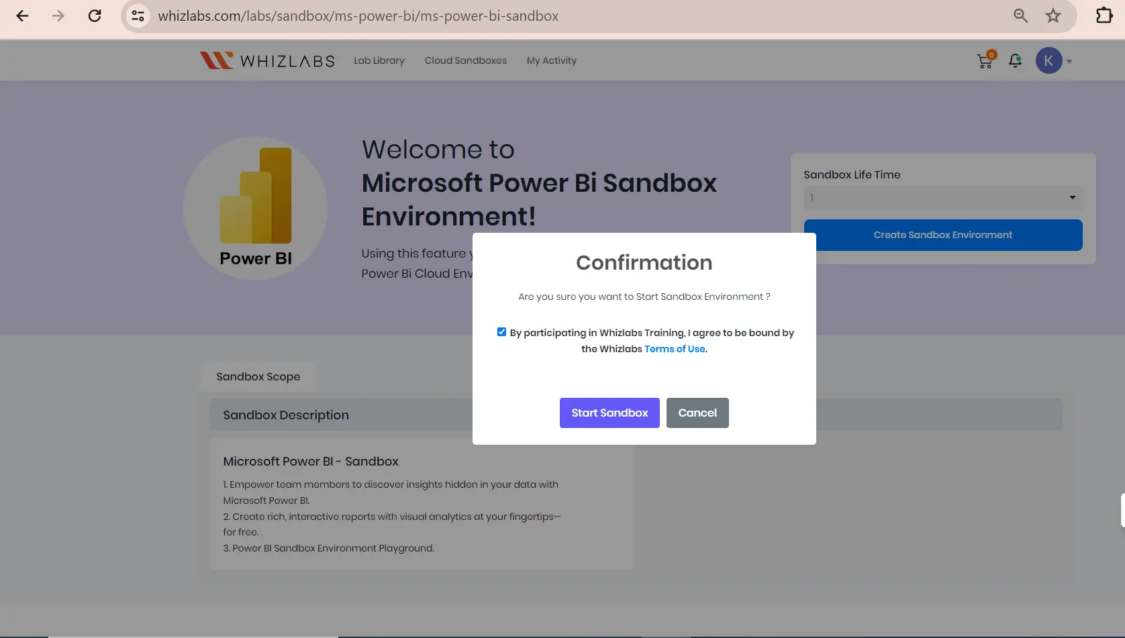Click the Start Sandbox button

pyautogui.click(x=609, y=413)
